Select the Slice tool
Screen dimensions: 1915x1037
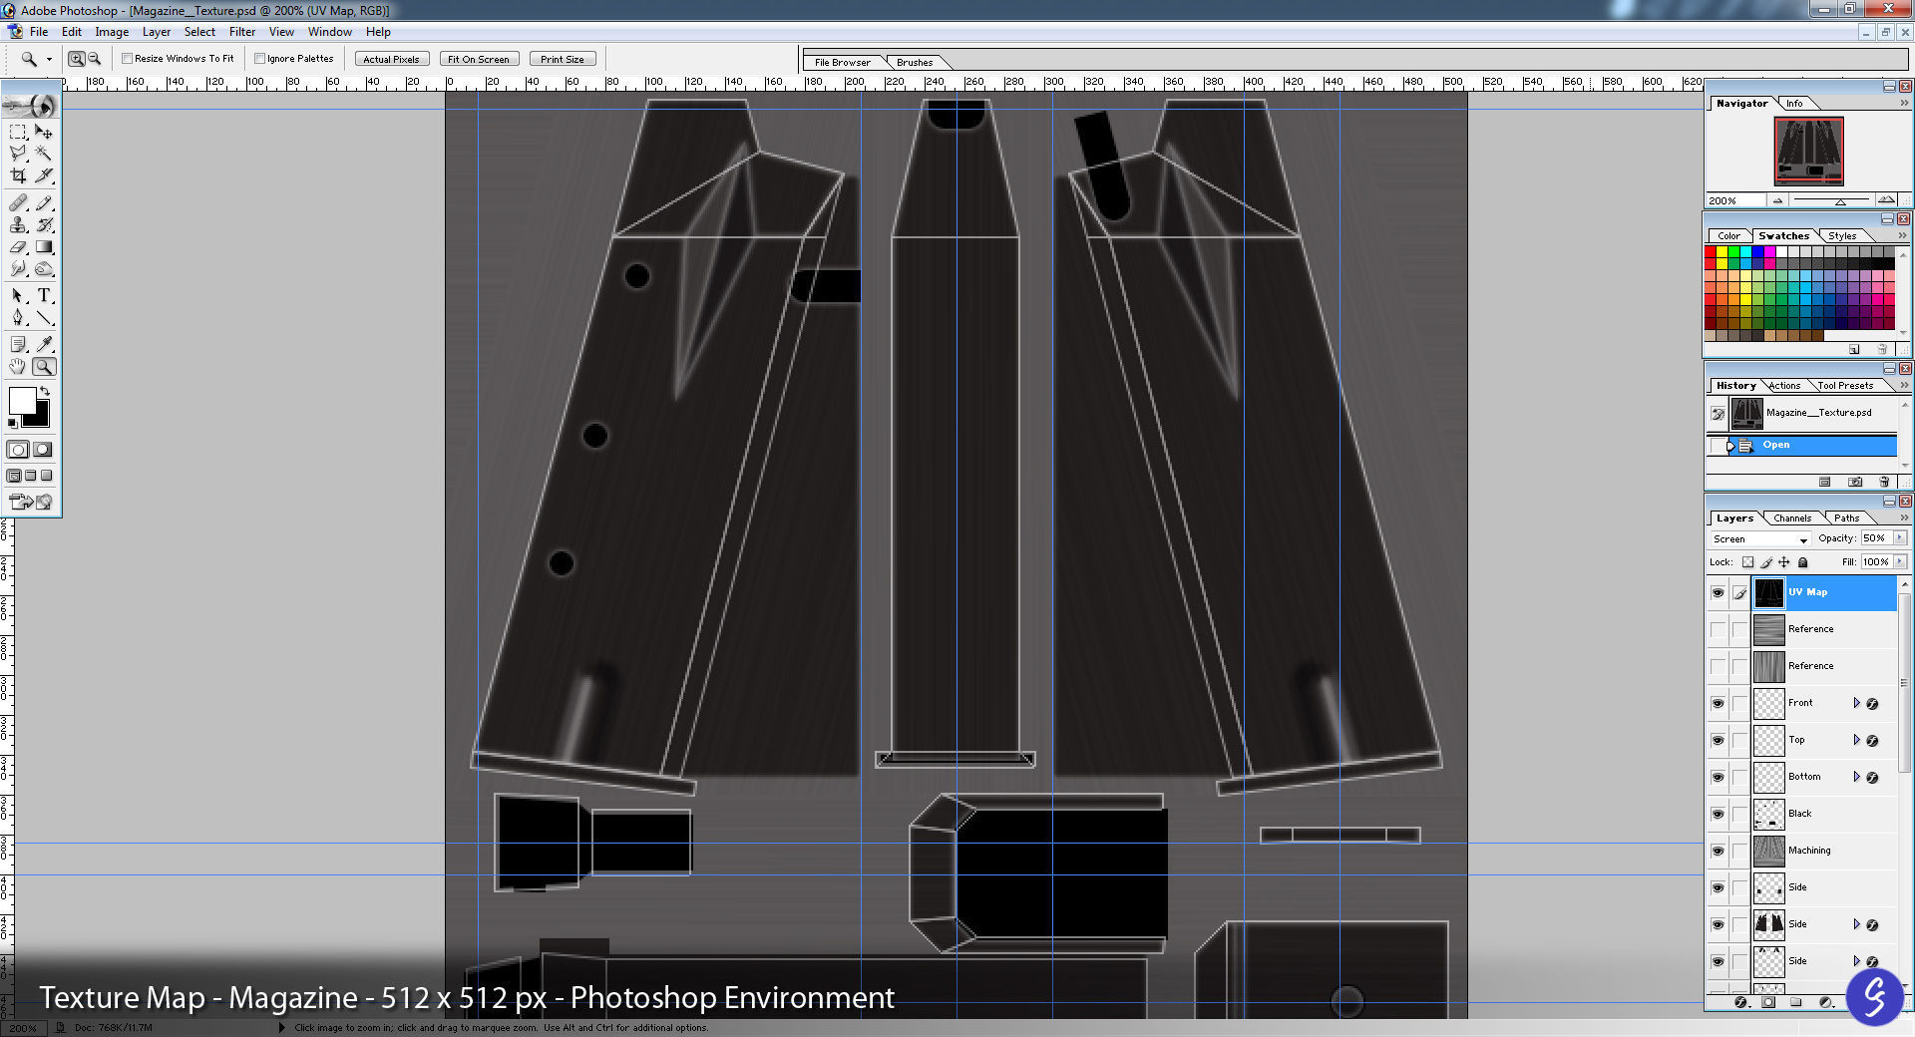44,175
